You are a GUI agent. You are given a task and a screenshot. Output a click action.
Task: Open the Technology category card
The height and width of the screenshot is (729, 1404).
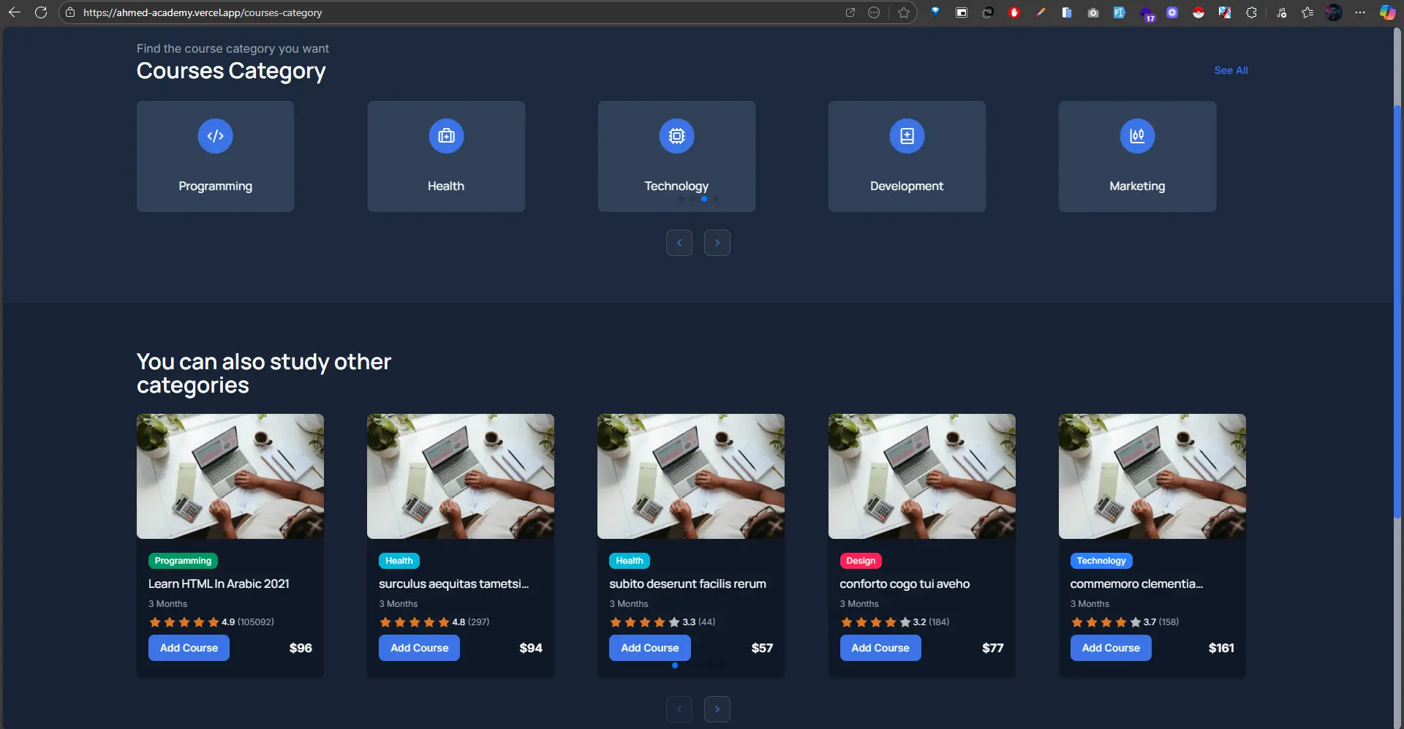(x=676, y=156)
